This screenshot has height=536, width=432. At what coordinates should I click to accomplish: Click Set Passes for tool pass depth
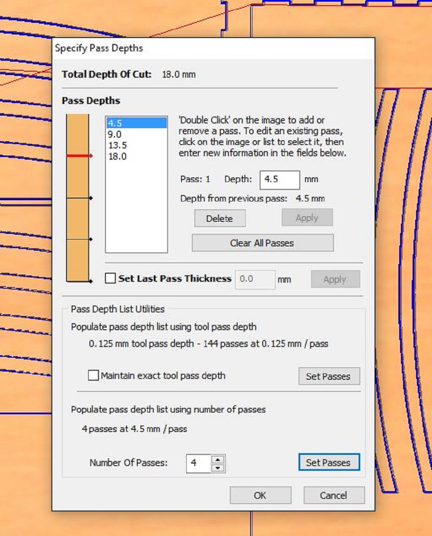[x=329, y=376]
